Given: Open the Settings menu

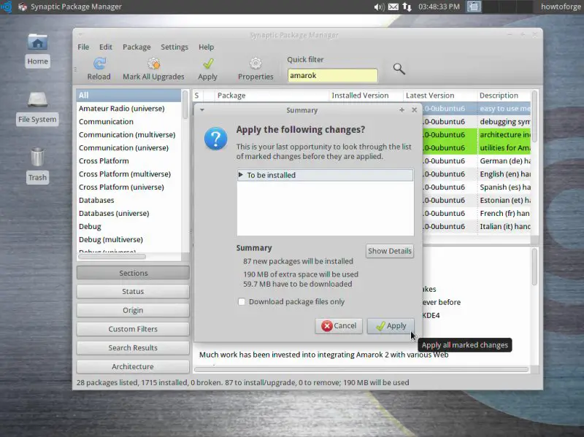Looking at the screenshot, I should (174, 47).
